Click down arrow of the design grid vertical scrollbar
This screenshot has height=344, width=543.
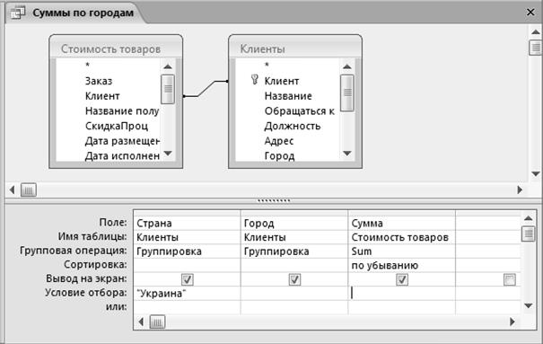coord(528,305)
